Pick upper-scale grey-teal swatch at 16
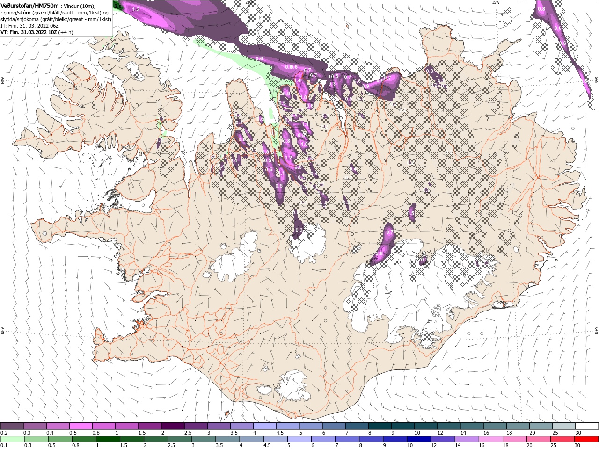The height and width of the screenshot is (449, 599). 495,426
